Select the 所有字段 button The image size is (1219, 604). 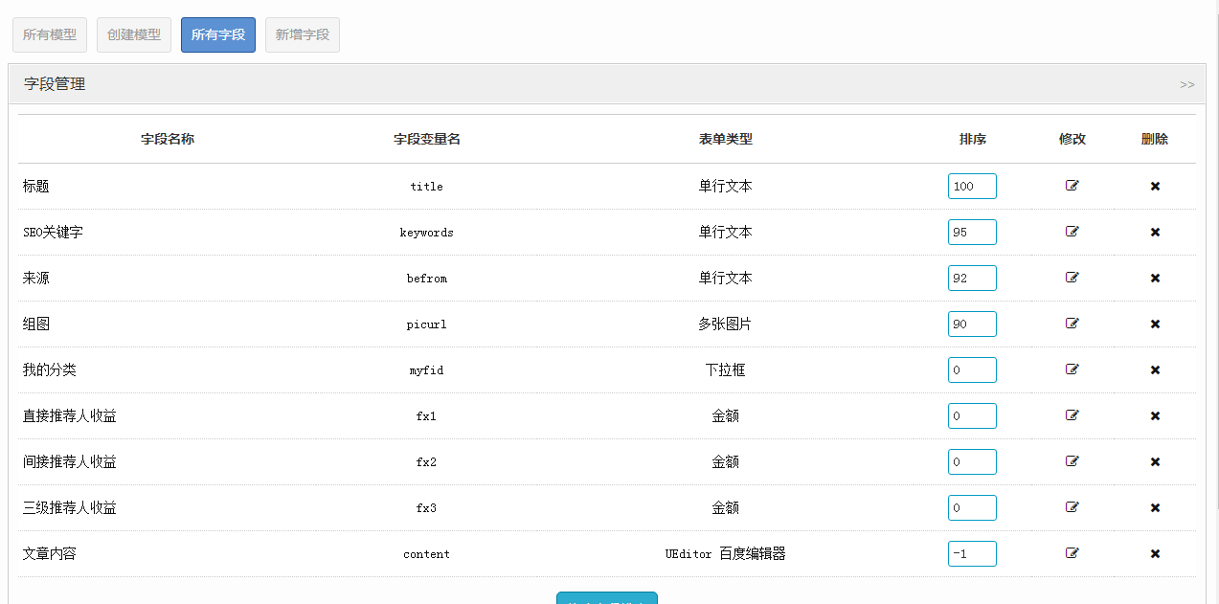(x=218, y=34)
